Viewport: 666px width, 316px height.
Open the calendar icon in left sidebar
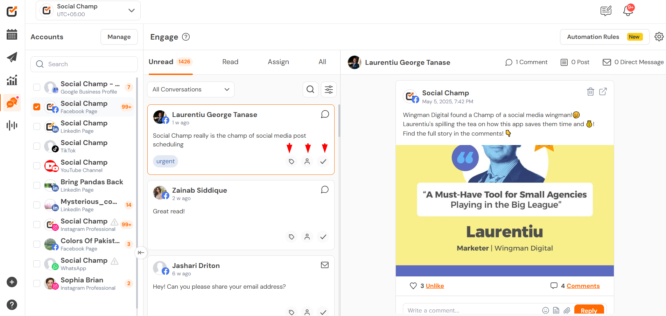12,34
